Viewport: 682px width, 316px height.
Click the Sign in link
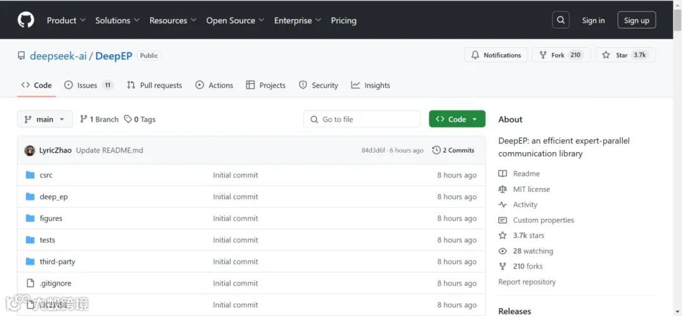593,20
